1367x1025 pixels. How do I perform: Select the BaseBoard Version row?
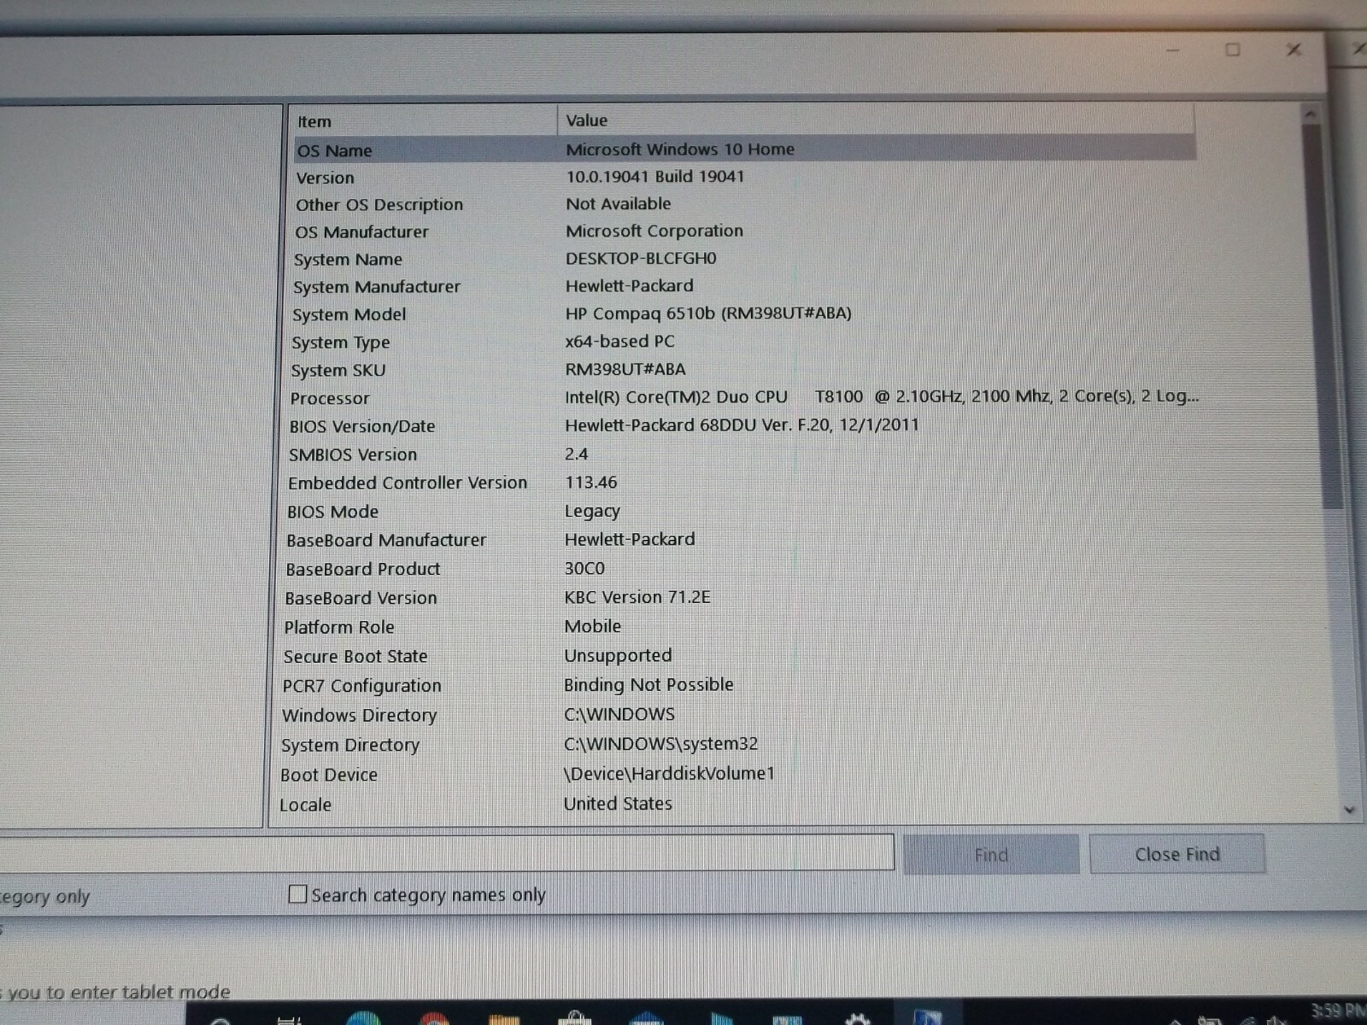tap(744, 598)
